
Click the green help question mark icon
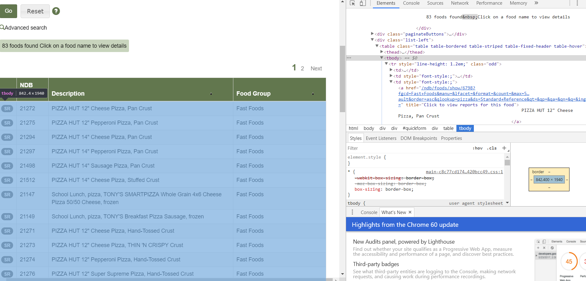point(56,11)
